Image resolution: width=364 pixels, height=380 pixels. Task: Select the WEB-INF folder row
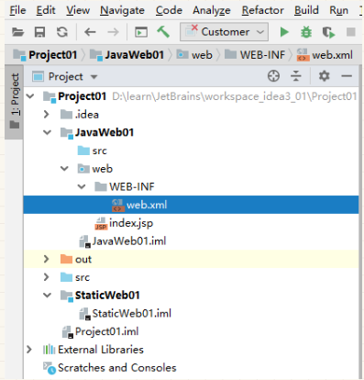click(x=191, y=186)
